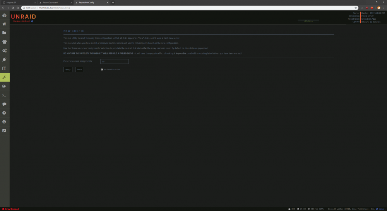
Task: Open a new browser tab
Action: [x=113, y=2]
